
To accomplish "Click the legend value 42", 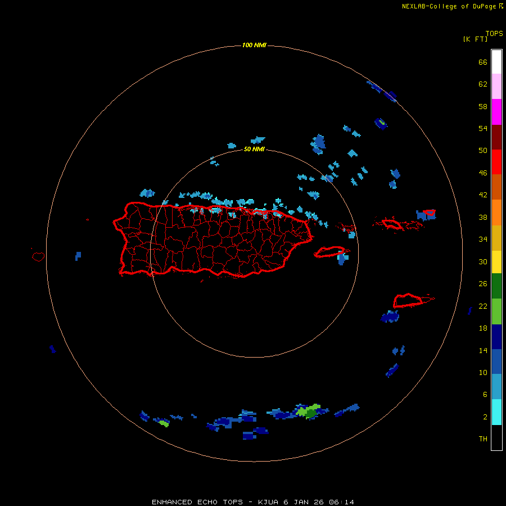I will 483,195.
